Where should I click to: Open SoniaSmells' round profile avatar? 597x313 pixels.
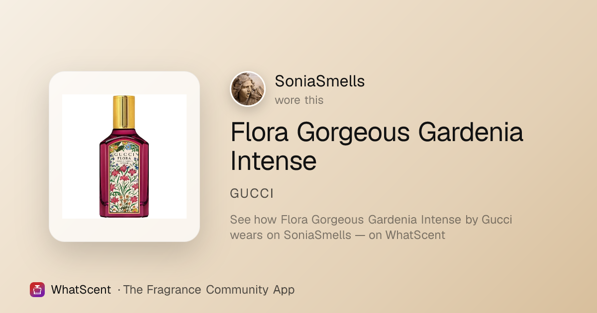(248, 89)
